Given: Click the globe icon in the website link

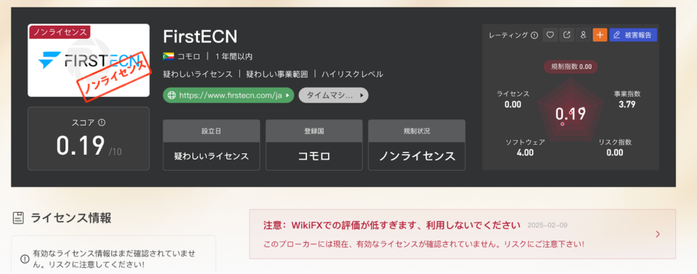Looking at the screenshot, I should coord(172,95).
